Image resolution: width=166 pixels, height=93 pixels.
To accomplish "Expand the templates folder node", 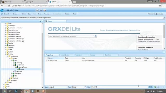I will coord(8,80).
